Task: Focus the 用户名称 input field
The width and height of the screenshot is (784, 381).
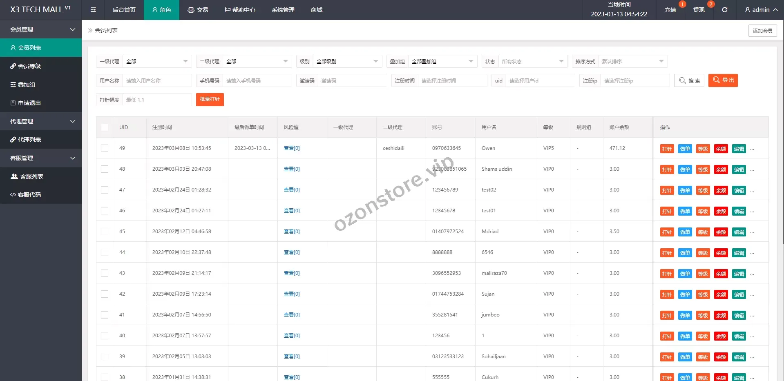Action: coord(157,81)
